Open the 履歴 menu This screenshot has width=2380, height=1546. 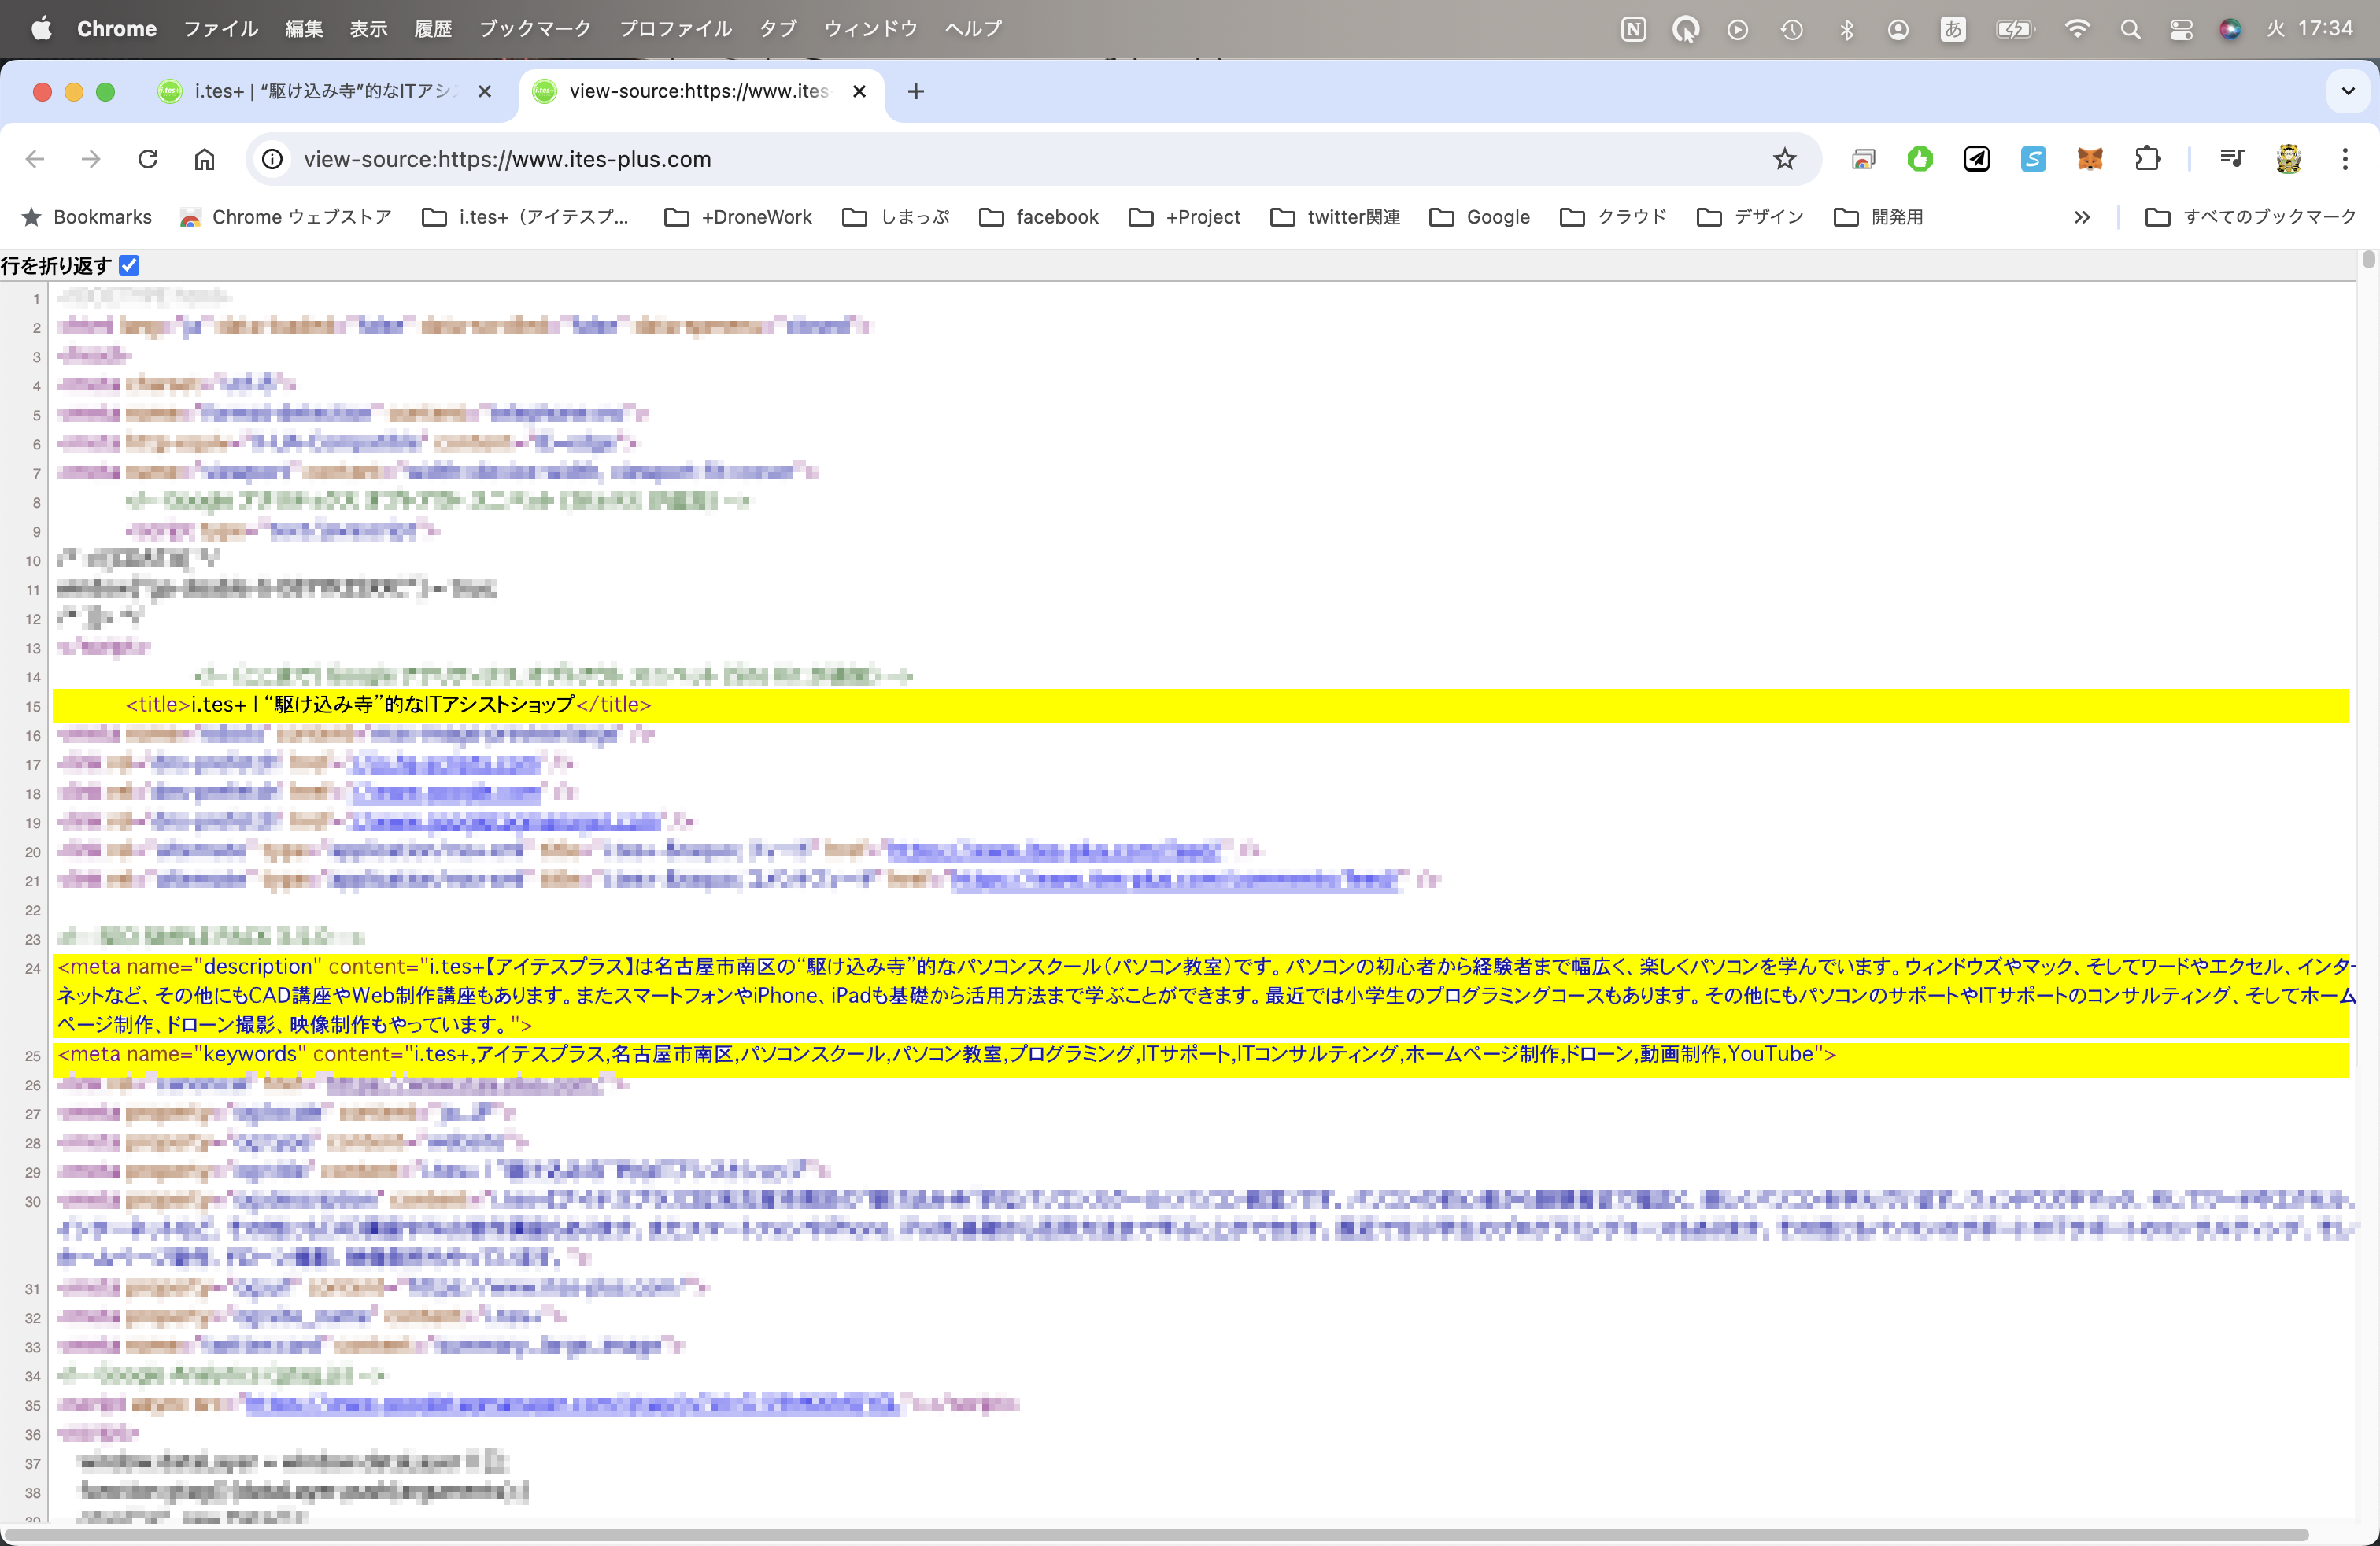click(x=433, y=29)
